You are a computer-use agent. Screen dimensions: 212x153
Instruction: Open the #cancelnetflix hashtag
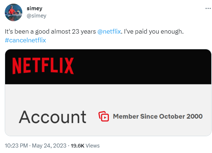26,40
